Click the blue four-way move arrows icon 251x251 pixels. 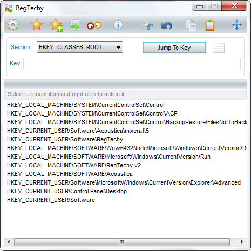pyautogui.click(x=236, y=25)
